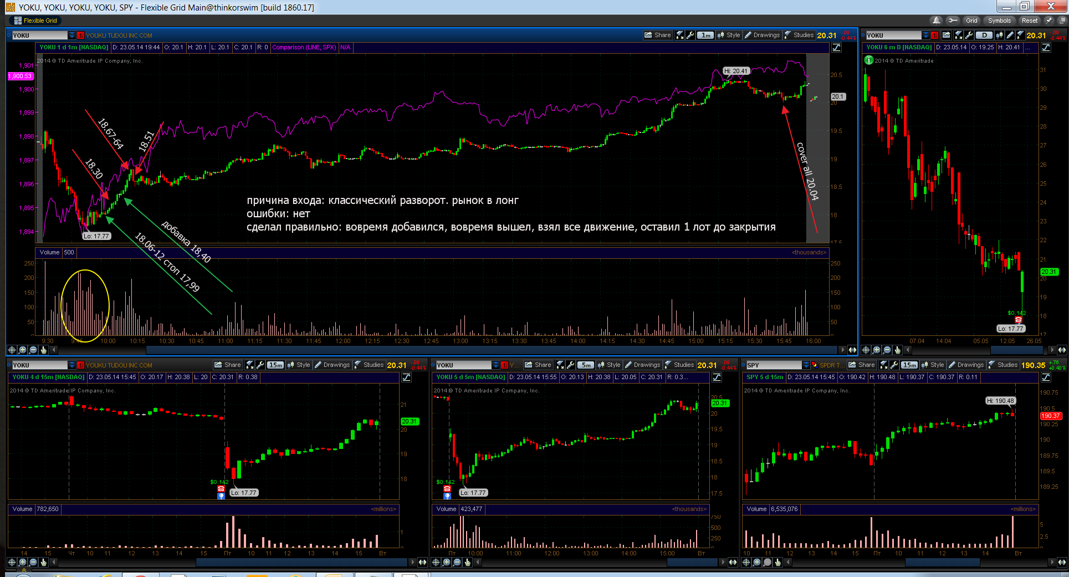
Task: Activate crosshair pointer tool below main chart
Action: [x=12, y=350]
